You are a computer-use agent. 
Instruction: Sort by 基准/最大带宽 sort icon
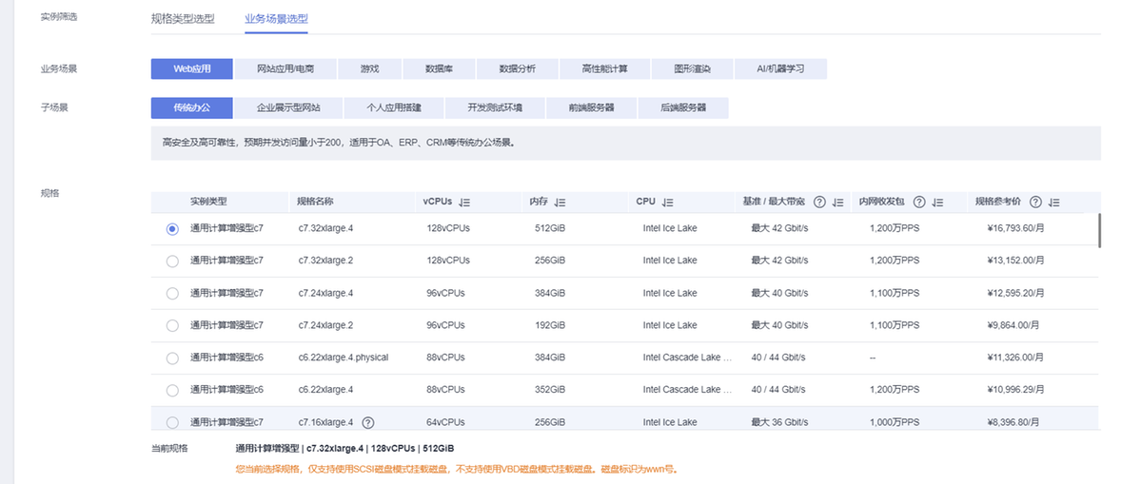[838, 202]
